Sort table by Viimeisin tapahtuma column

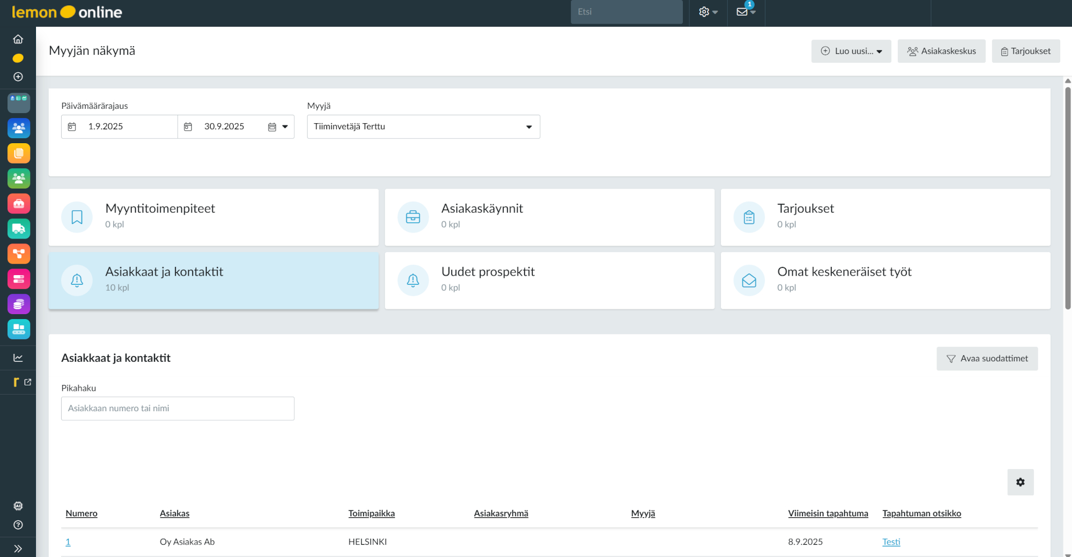point(828,513)
